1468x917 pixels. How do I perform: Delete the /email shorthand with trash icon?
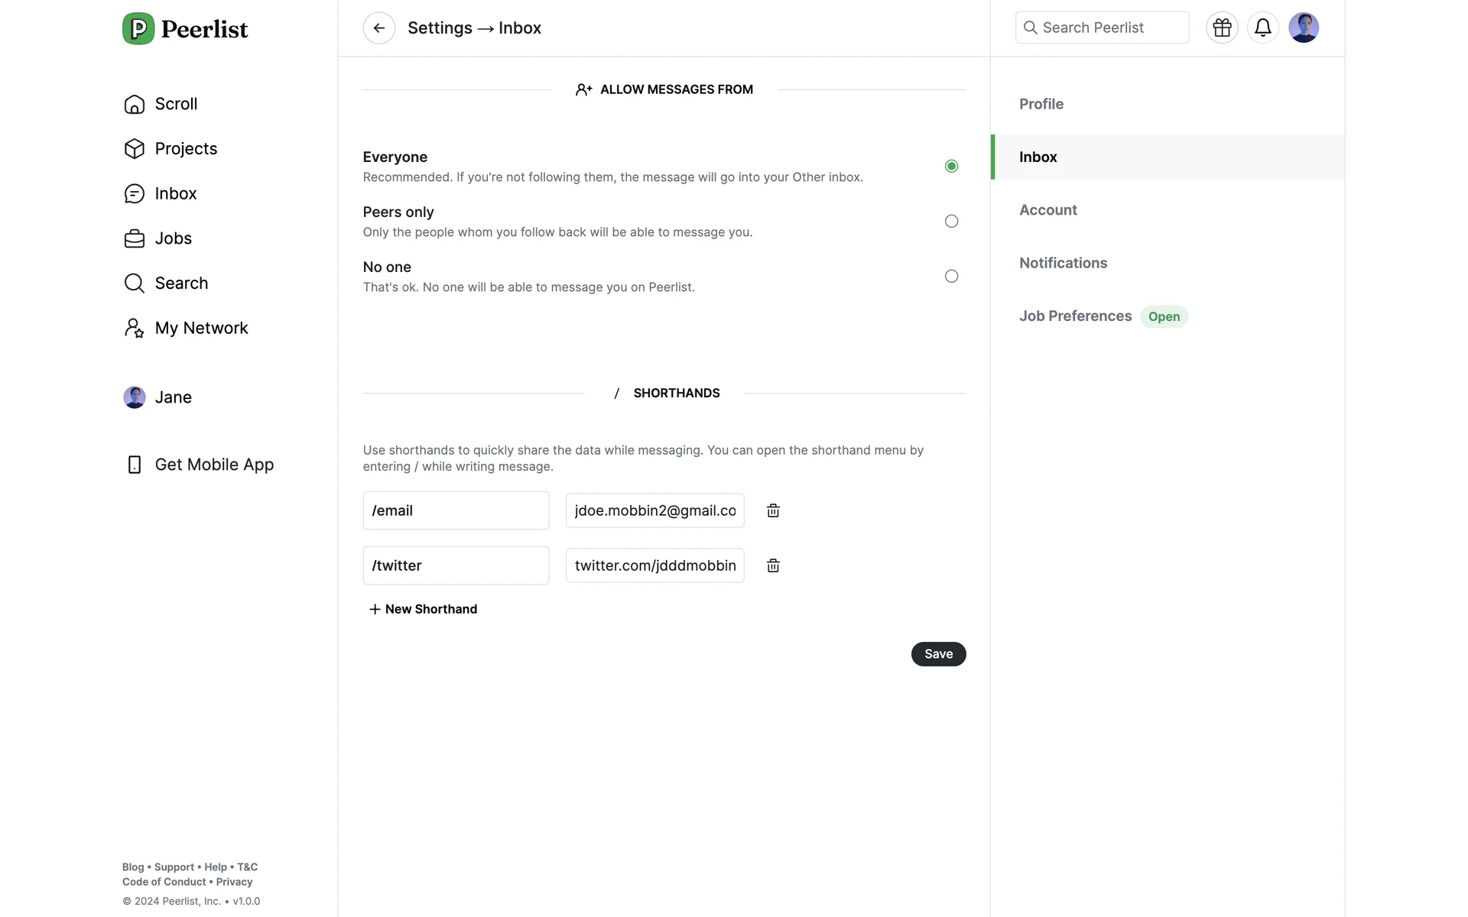click(x=773, y=510)
